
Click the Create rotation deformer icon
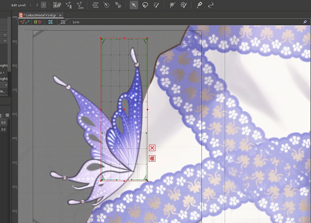coord(107,5)
